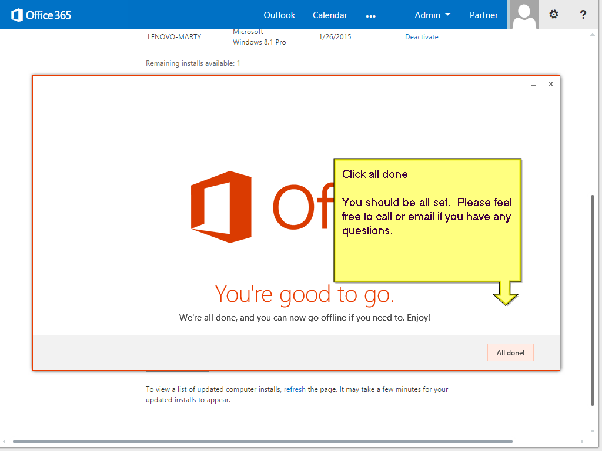This screenshot has width=602, height=451.
Task: Open Help via the question mark icon
Action: 583,14
